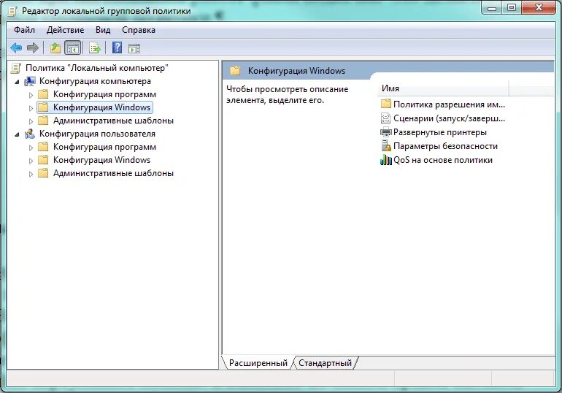Collapse the Конфигурация пользователя node
Screen dimensions: 562x393
click(17, 135)
